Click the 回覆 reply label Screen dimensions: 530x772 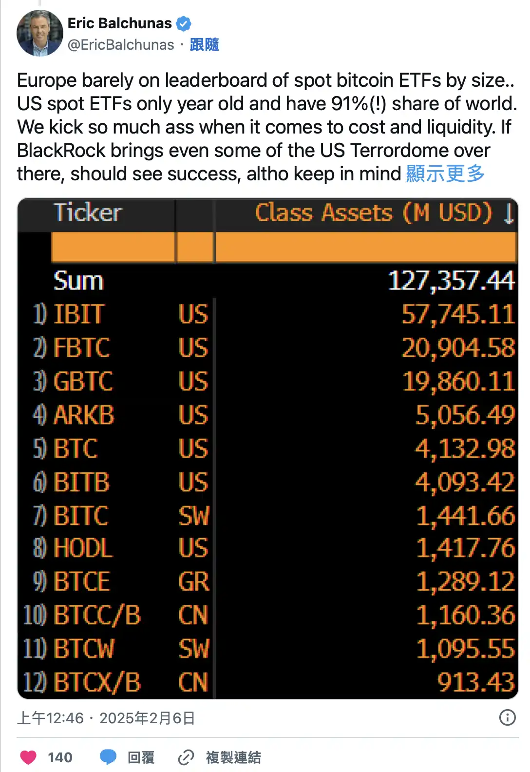[141, 757]
